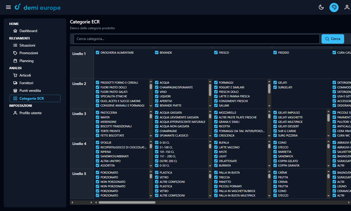This screenshot has height=211, width=351.
Task: Click the Situazioni list icon
Action: coord(15,45)
